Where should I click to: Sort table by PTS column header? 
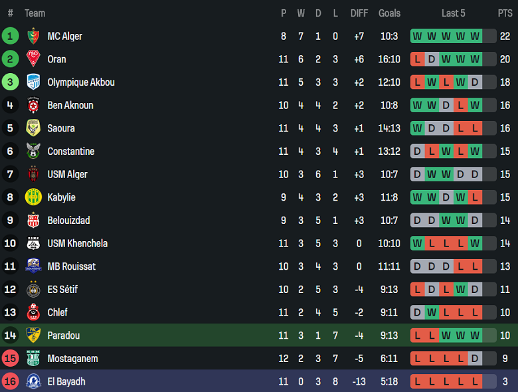(505, 13)
